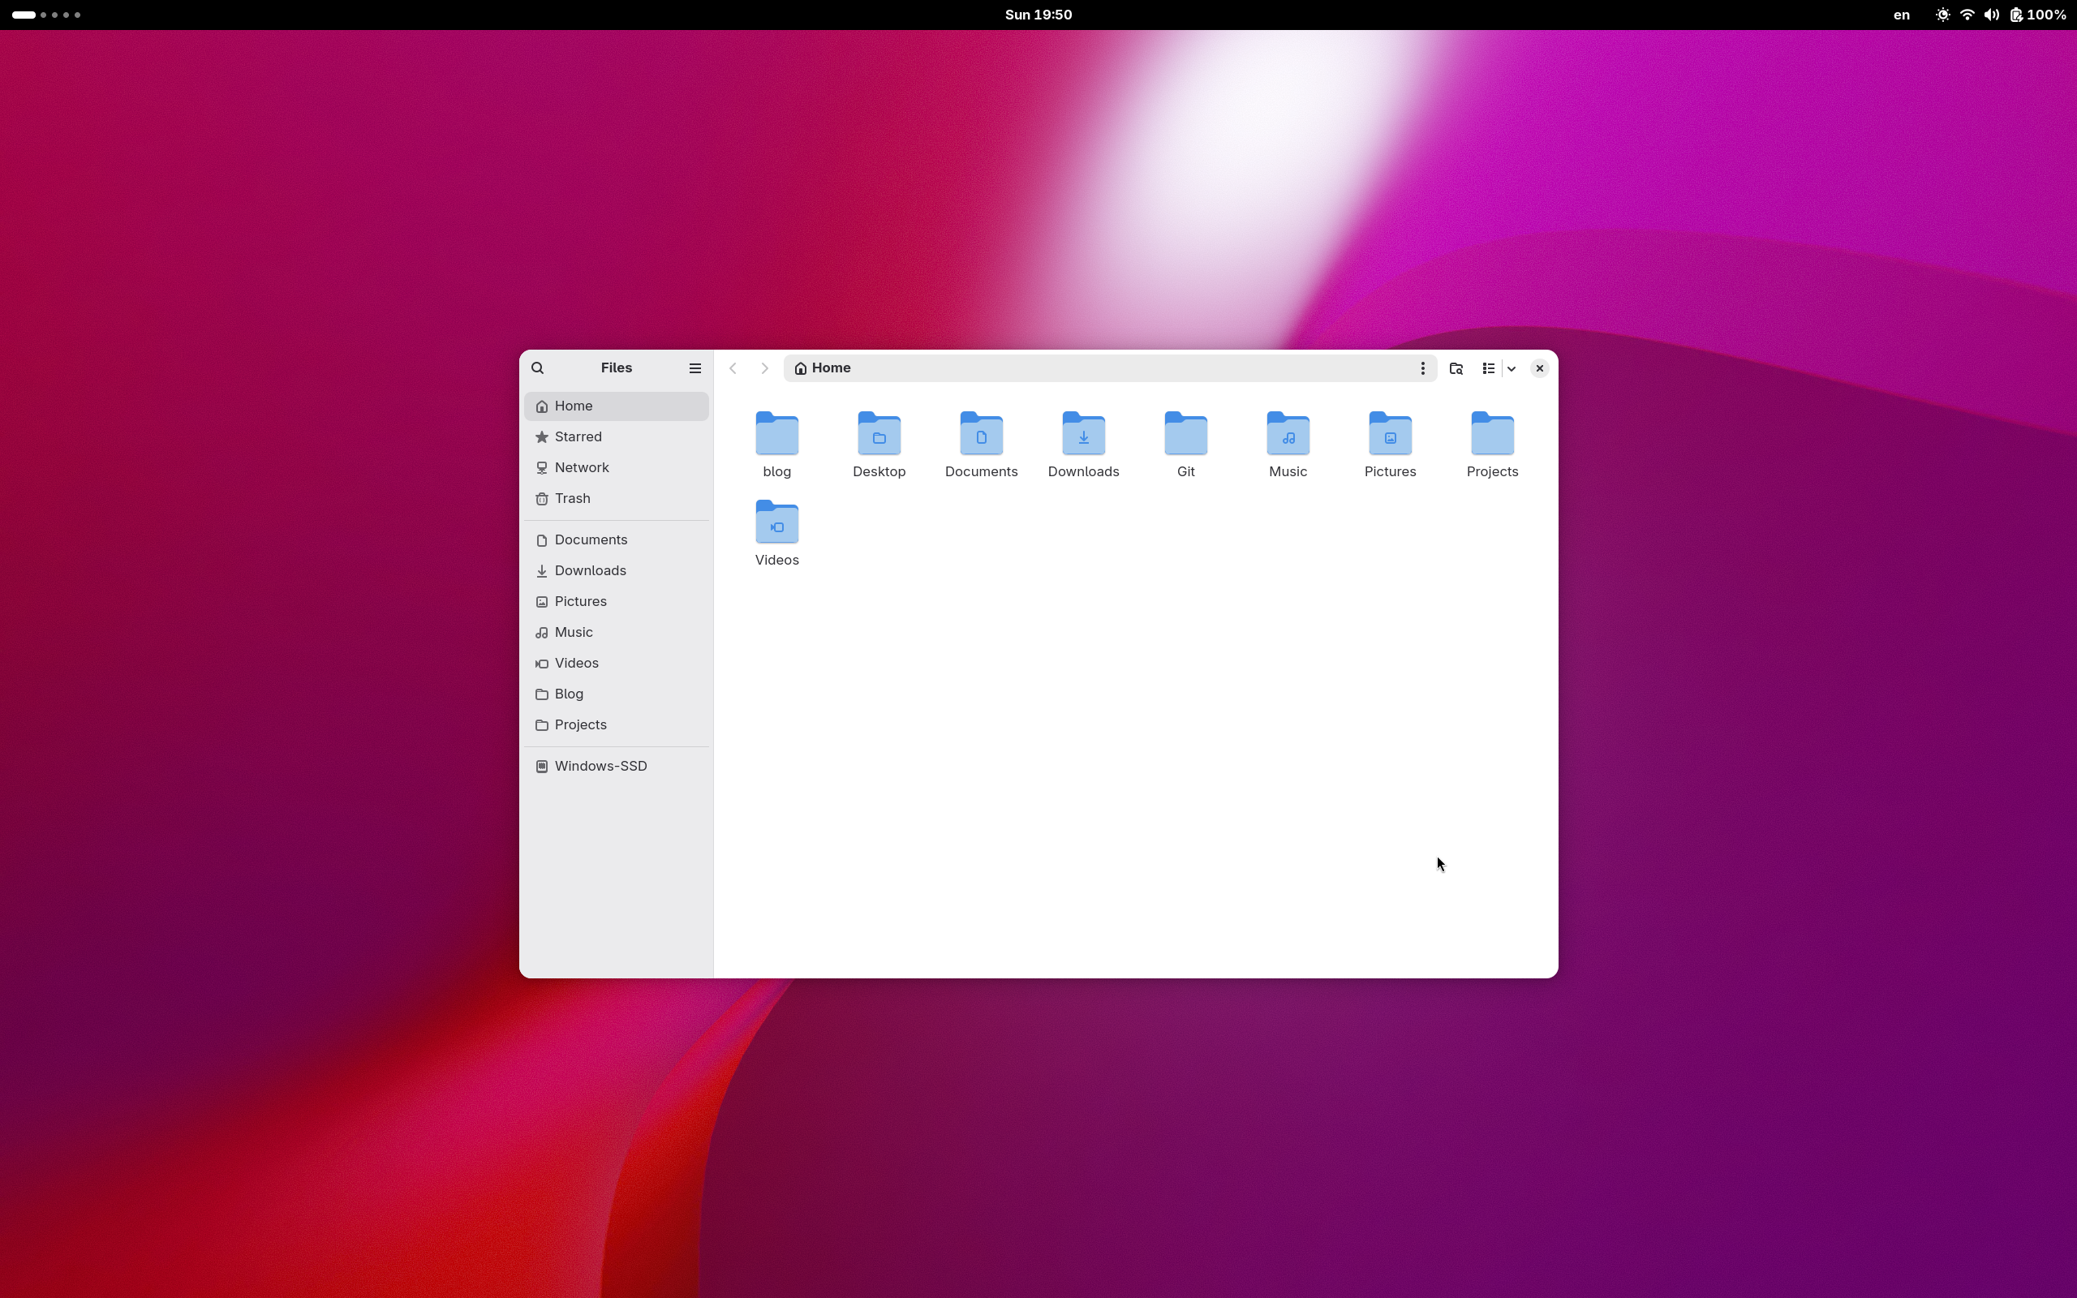2077x1298 pixels.
Task: Navigate back with the previous arrow
Action: (731, 367)
